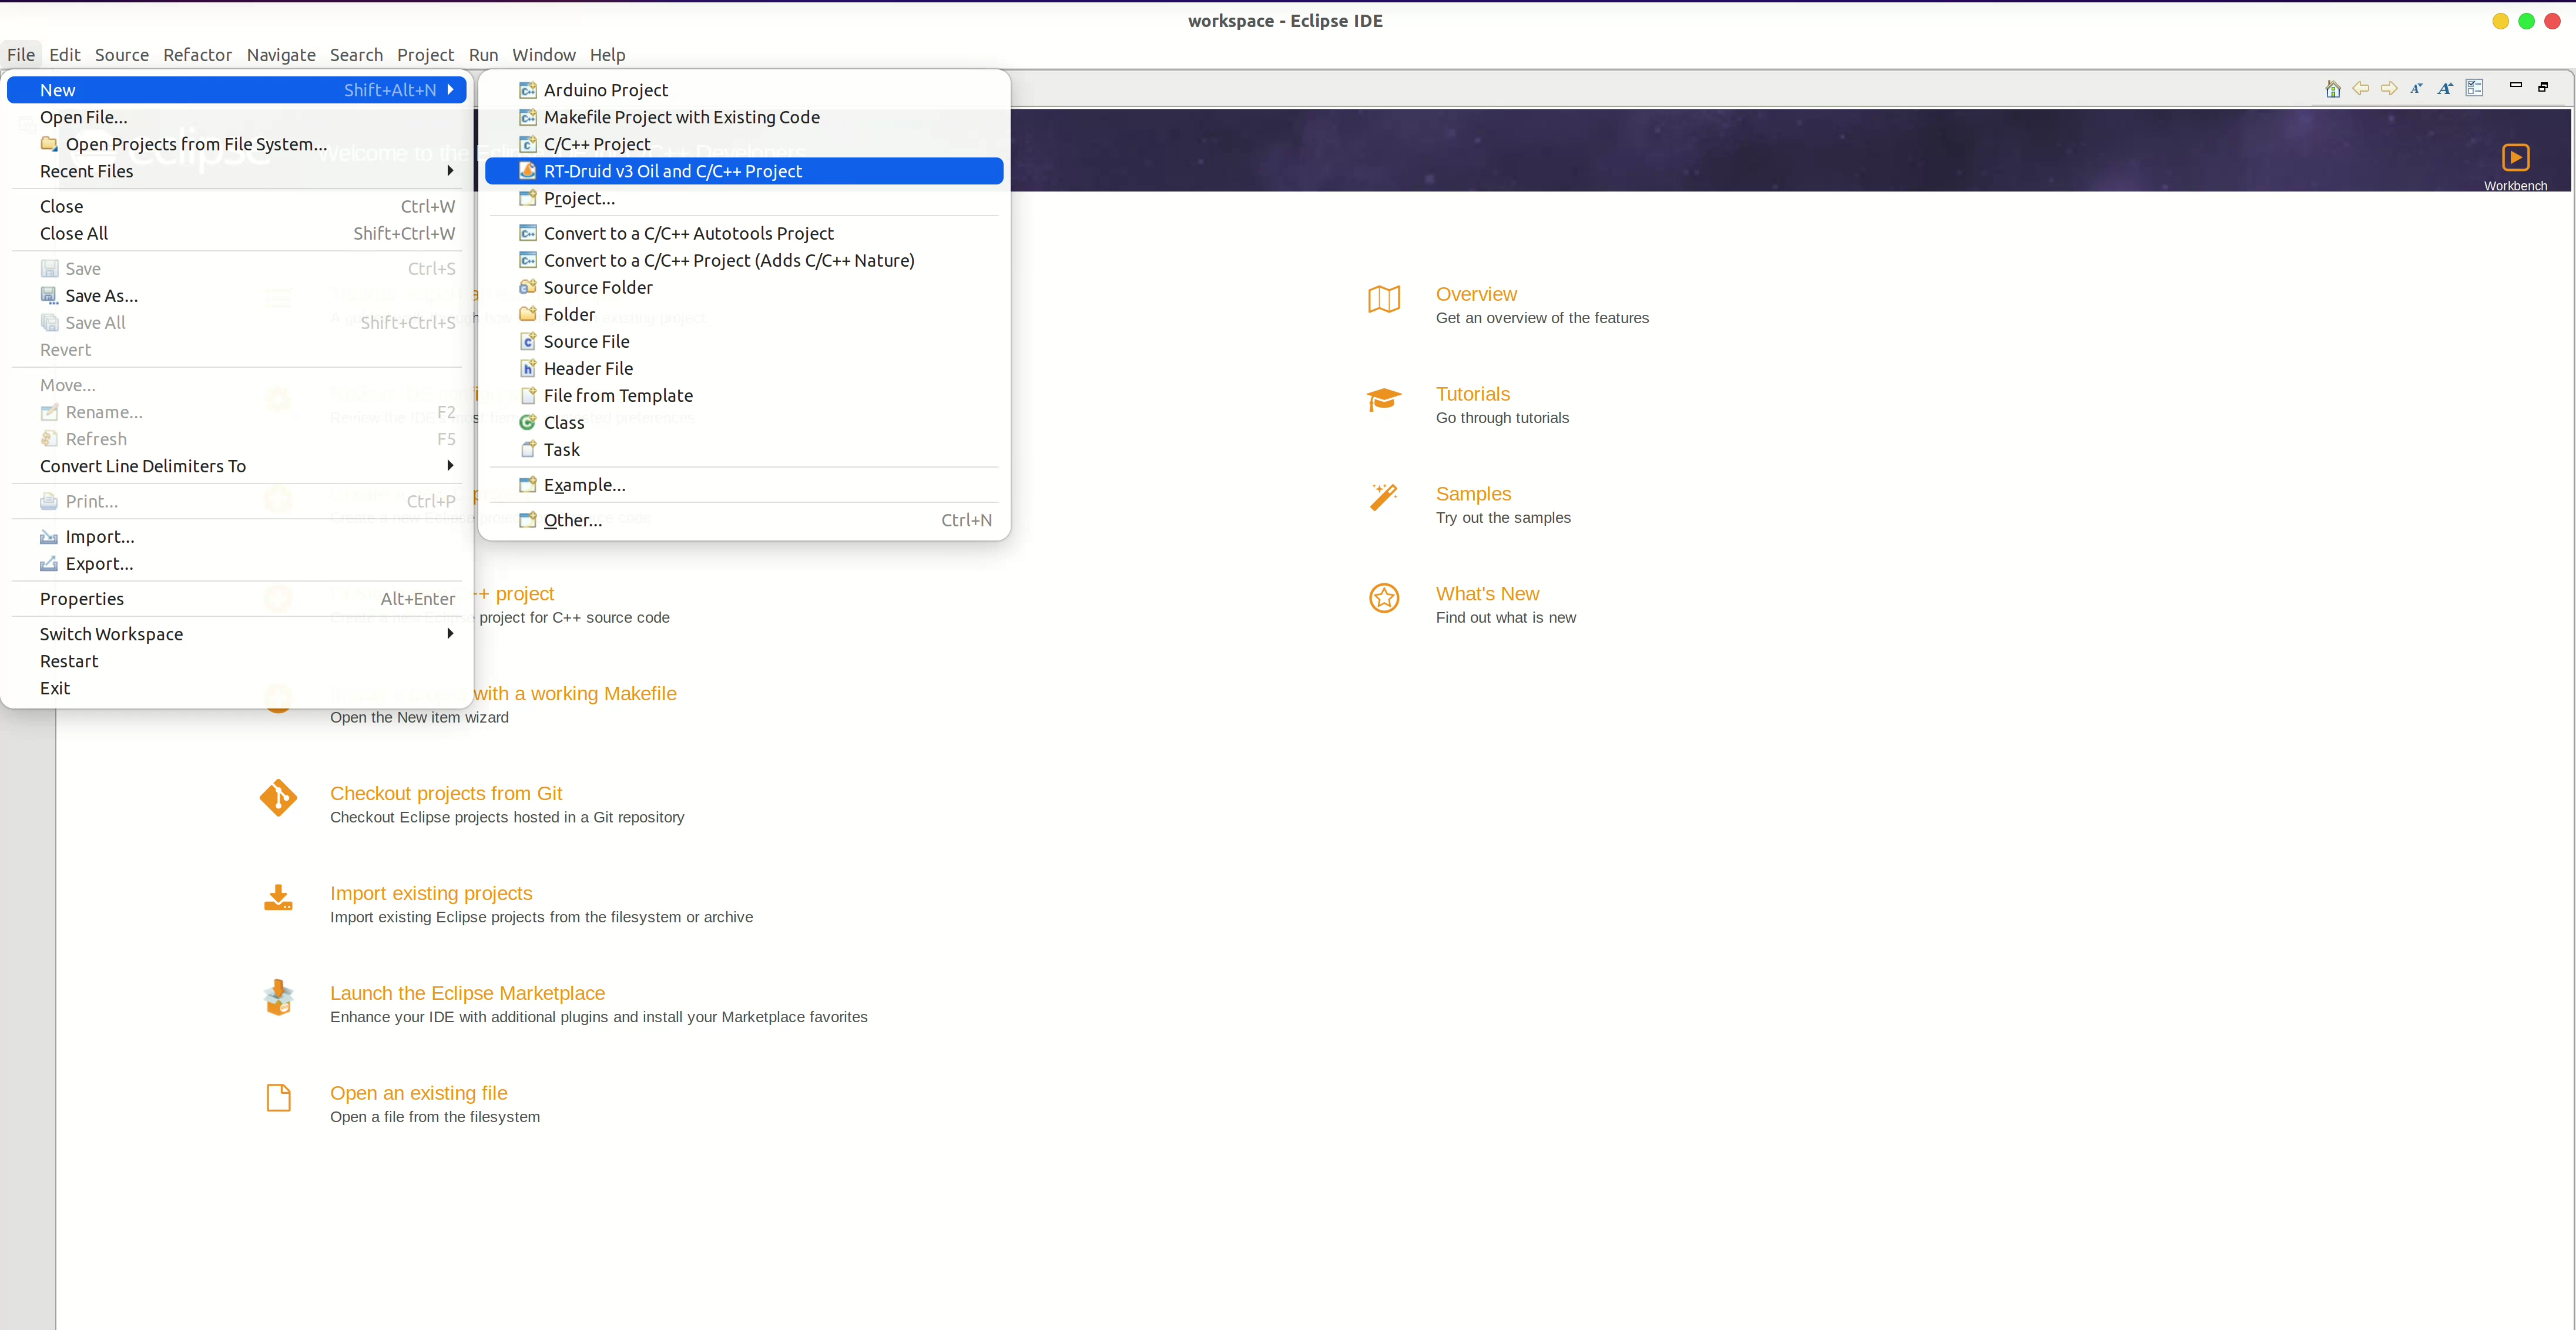Image resolution: width=2576 pixels, height=1330 pixels.
Task: Click the orange Workbench play icon
Action: pyautogui.click(x=2515, y=157)
